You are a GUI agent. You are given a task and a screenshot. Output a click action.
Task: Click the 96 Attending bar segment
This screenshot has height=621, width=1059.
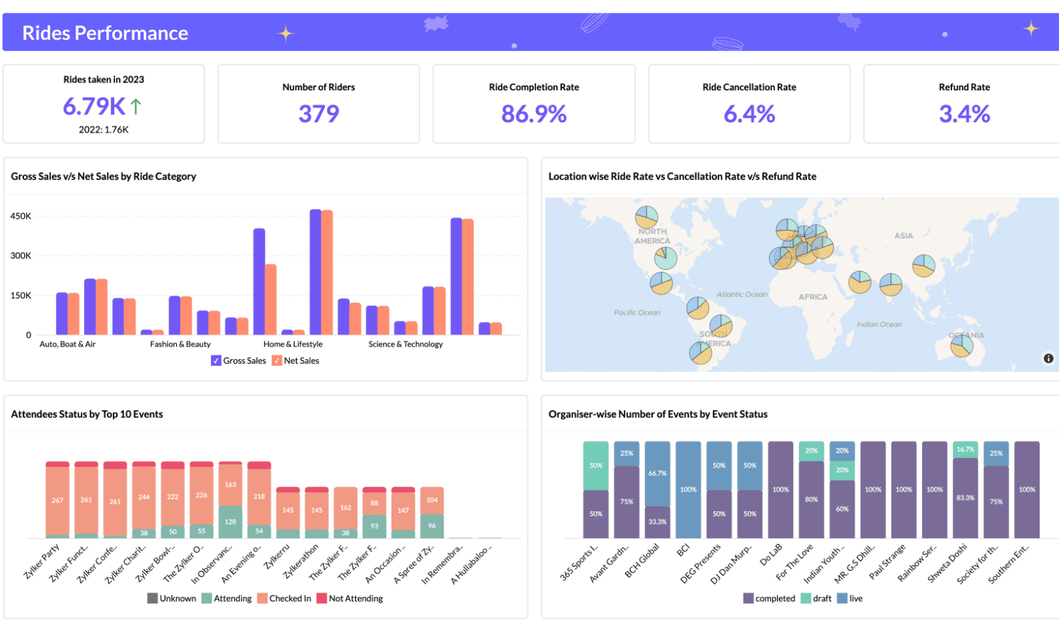(x=432, y=526)
